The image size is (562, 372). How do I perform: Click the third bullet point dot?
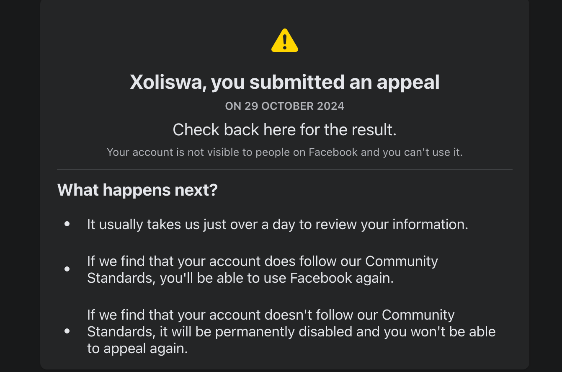(x=67, y=331)
